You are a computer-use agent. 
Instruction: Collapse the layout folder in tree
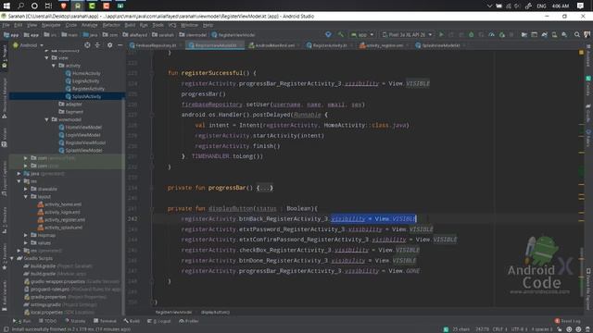click(26, 197)
